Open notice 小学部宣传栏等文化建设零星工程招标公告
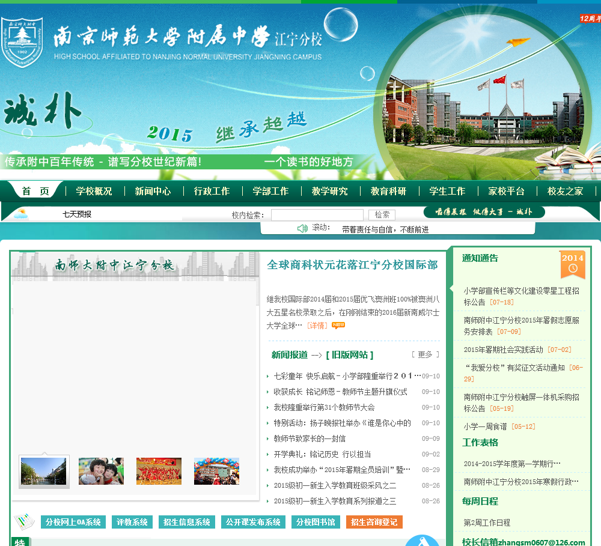Image resolution: width=601 pixels, height=546 pixels. [521, 296]
